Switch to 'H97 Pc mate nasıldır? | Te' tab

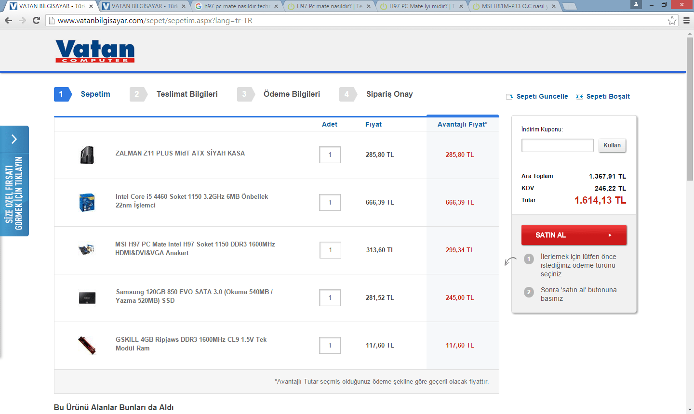pos(329,6)
